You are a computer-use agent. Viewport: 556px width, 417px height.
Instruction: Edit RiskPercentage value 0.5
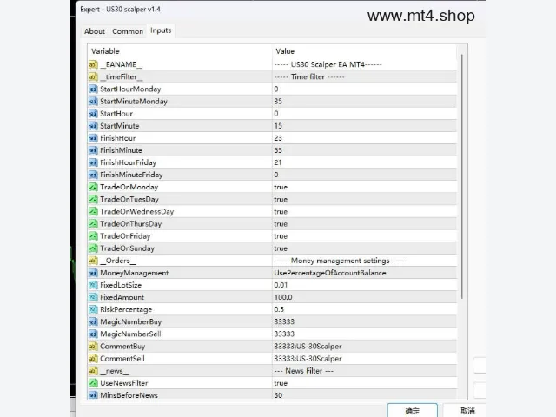[x=279, y=309]
